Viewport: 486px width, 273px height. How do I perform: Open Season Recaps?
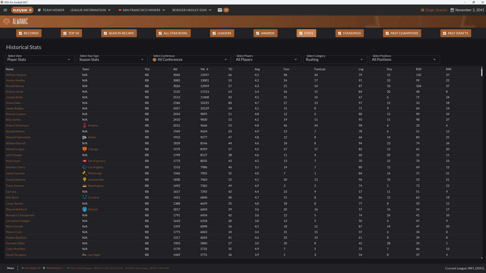tap(119, 33)
